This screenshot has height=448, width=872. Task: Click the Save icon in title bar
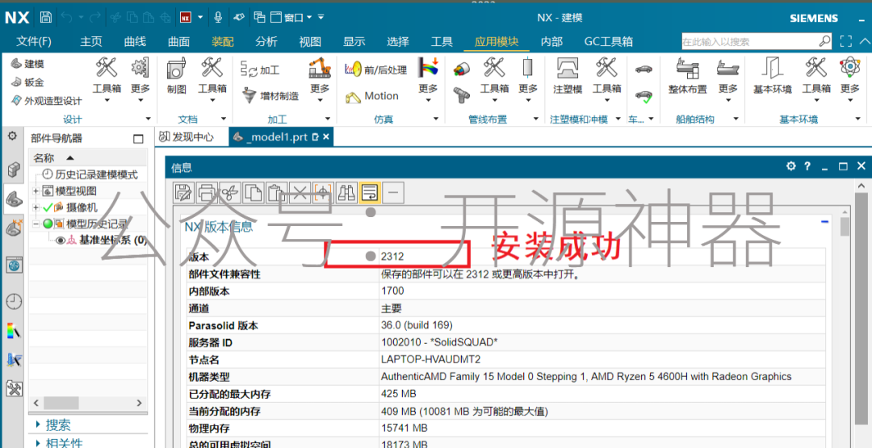tap(46, 17)
